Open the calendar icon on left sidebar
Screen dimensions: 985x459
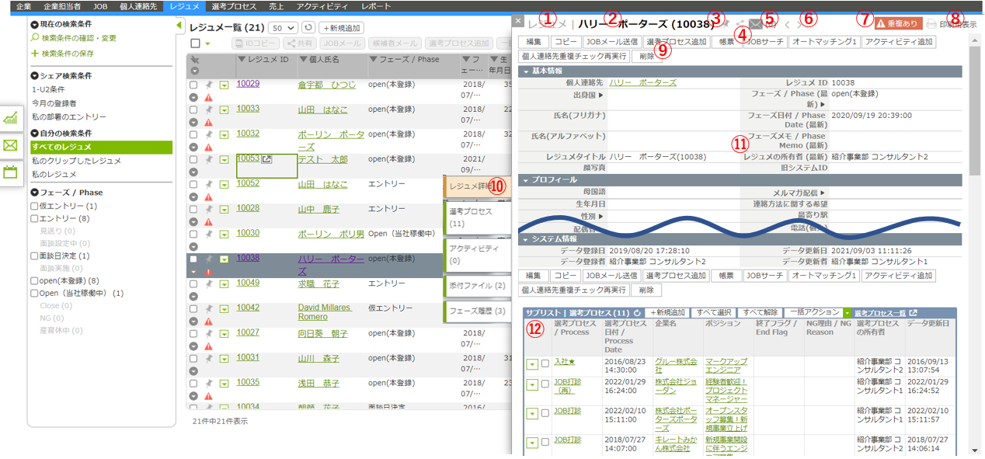[x=11, y=172]
